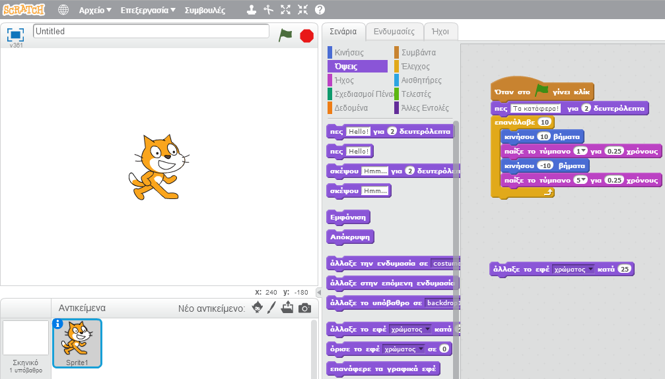Select the Ήχος block category
665x379 pixels.
click(x=357, y=80)
